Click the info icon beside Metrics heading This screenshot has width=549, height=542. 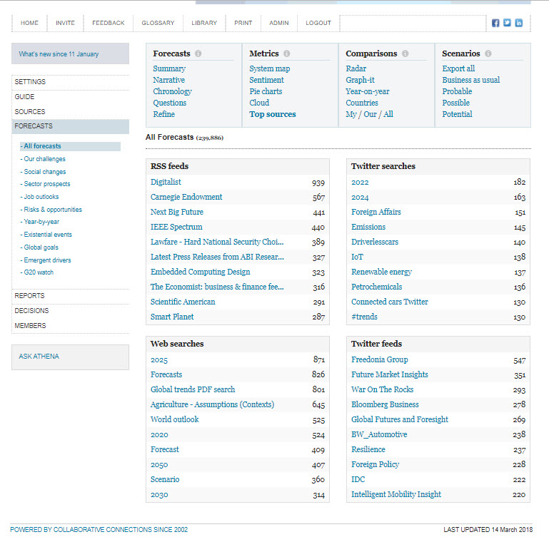pos(287,53)
